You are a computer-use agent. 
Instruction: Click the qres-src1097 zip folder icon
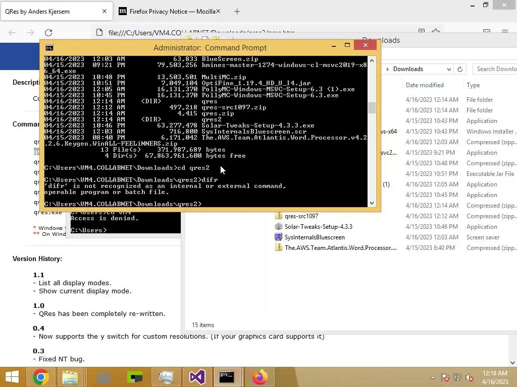[x=279, y=216]
